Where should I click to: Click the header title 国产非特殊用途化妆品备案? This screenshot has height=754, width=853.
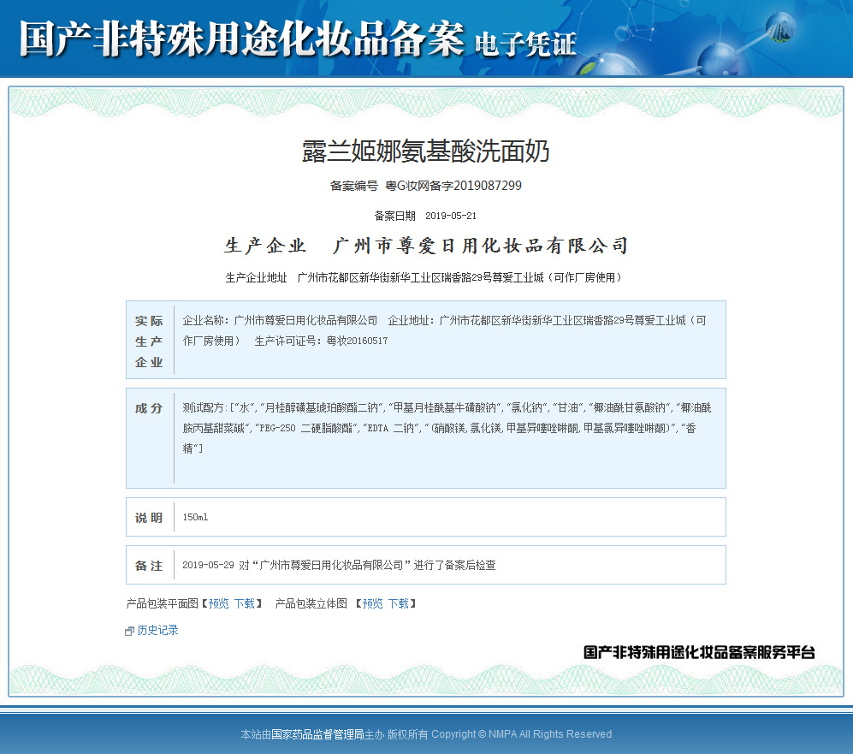(242, 38)
